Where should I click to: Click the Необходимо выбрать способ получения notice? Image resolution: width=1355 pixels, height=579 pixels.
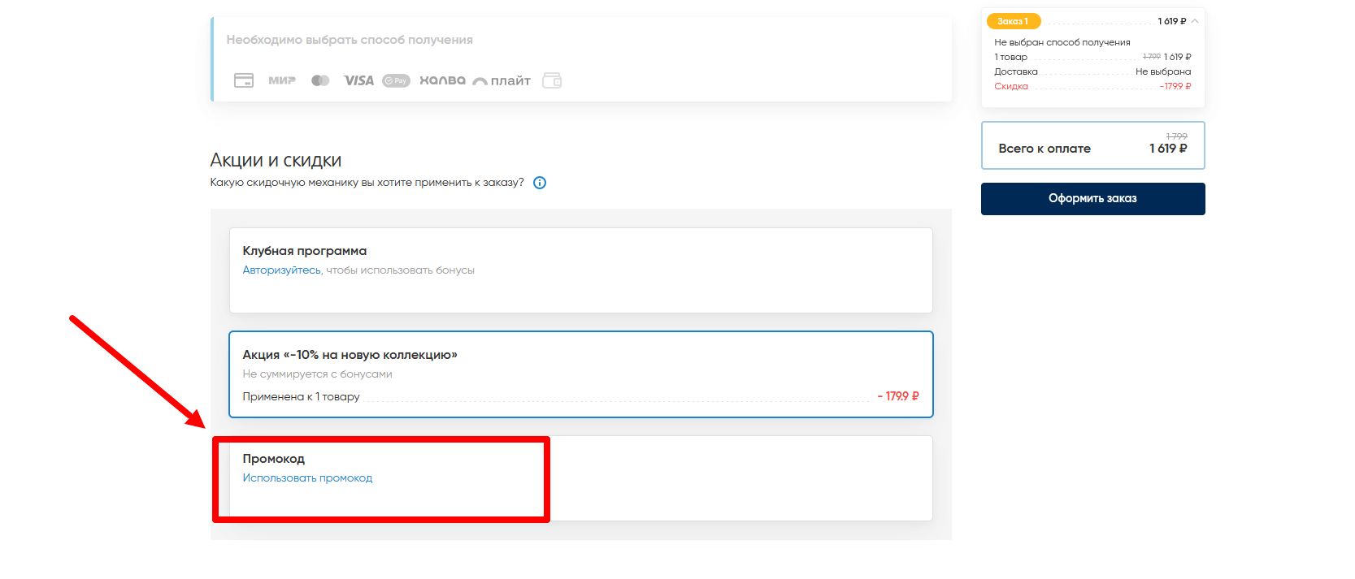tap(350, 40)
